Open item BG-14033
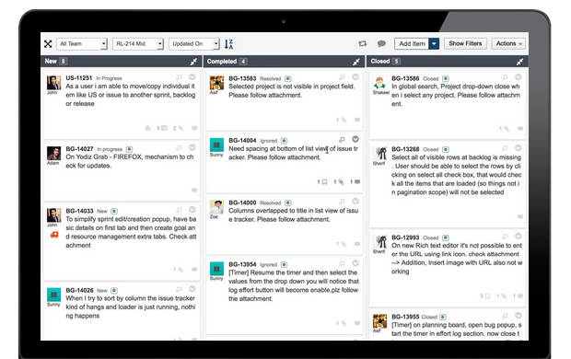This screenshot has height=359, width=571. coord(79,211)
